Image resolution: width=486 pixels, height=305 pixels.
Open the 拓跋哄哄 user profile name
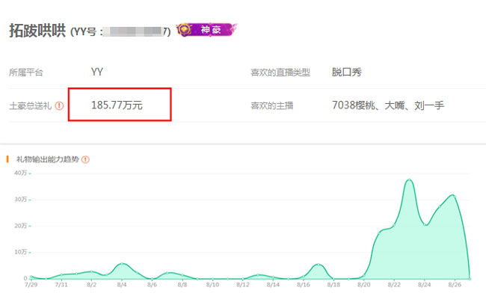tap(37, 31)
